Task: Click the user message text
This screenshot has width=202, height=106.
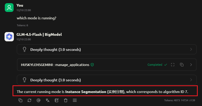Action: (x=36, y=18)
